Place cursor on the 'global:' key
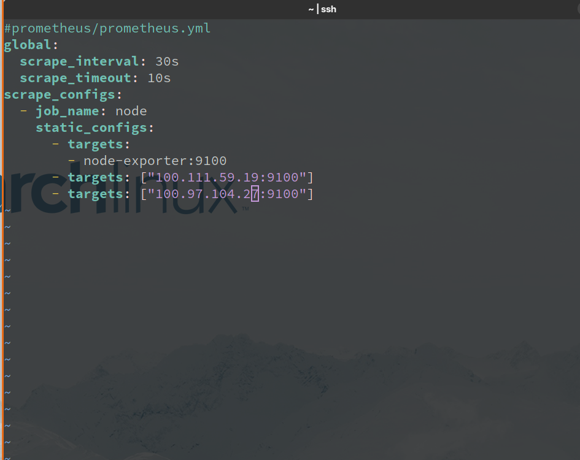 [x=31, y=45]
